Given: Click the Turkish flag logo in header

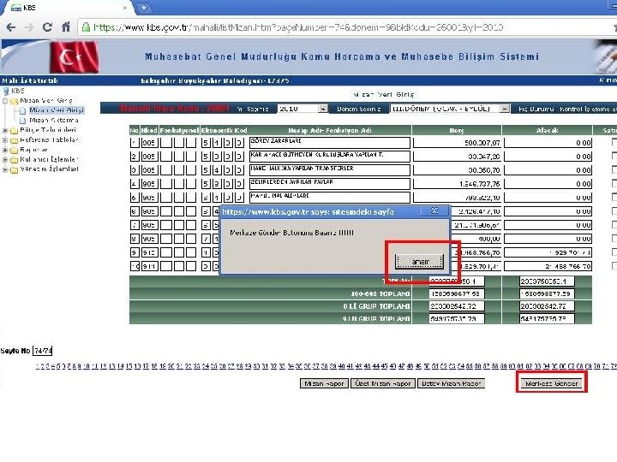Looking at the screenshot, I should pos(74,57).
